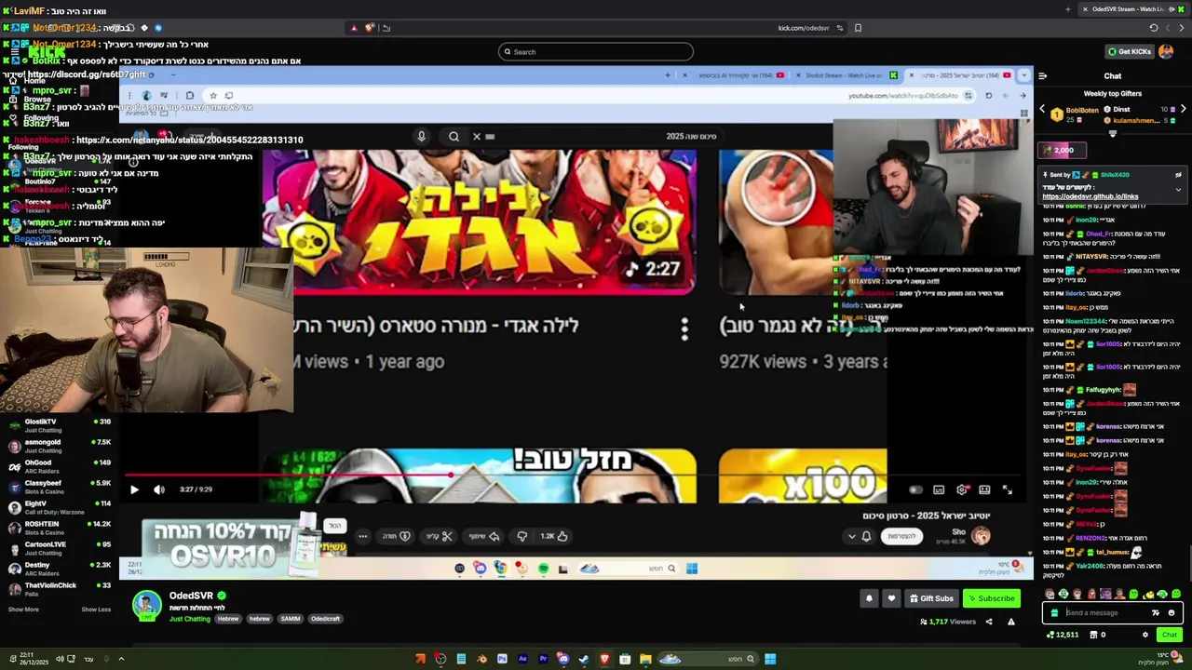This screenshot has height=670, width=1192.
Task: Open YouTube more actions ellipsis
Action: pos(363,536)
